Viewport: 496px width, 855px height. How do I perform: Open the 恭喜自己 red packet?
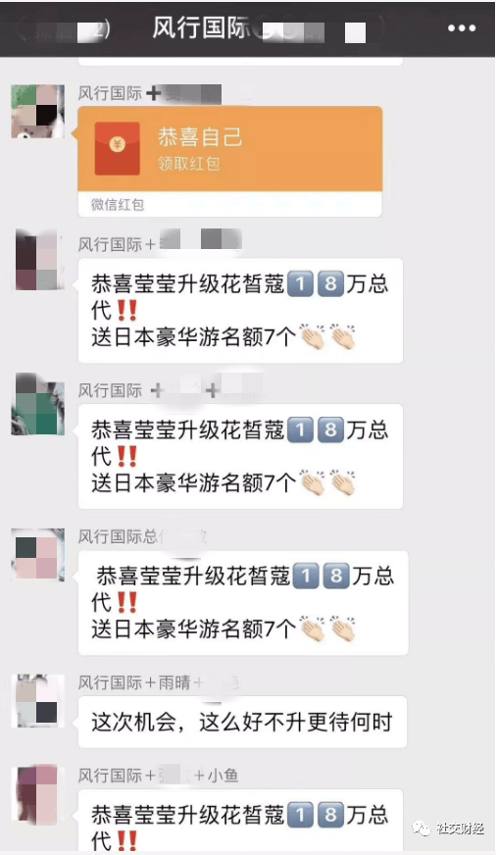[x=229, y=162]
